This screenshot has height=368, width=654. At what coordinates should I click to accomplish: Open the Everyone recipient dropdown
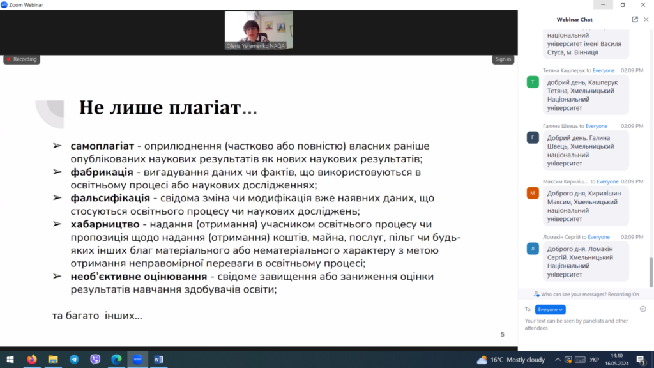550,309
